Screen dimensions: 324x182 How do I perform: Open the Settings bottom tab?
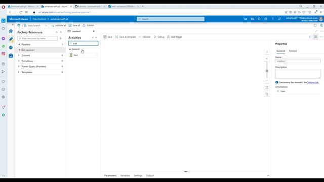(x=138, y=175)
